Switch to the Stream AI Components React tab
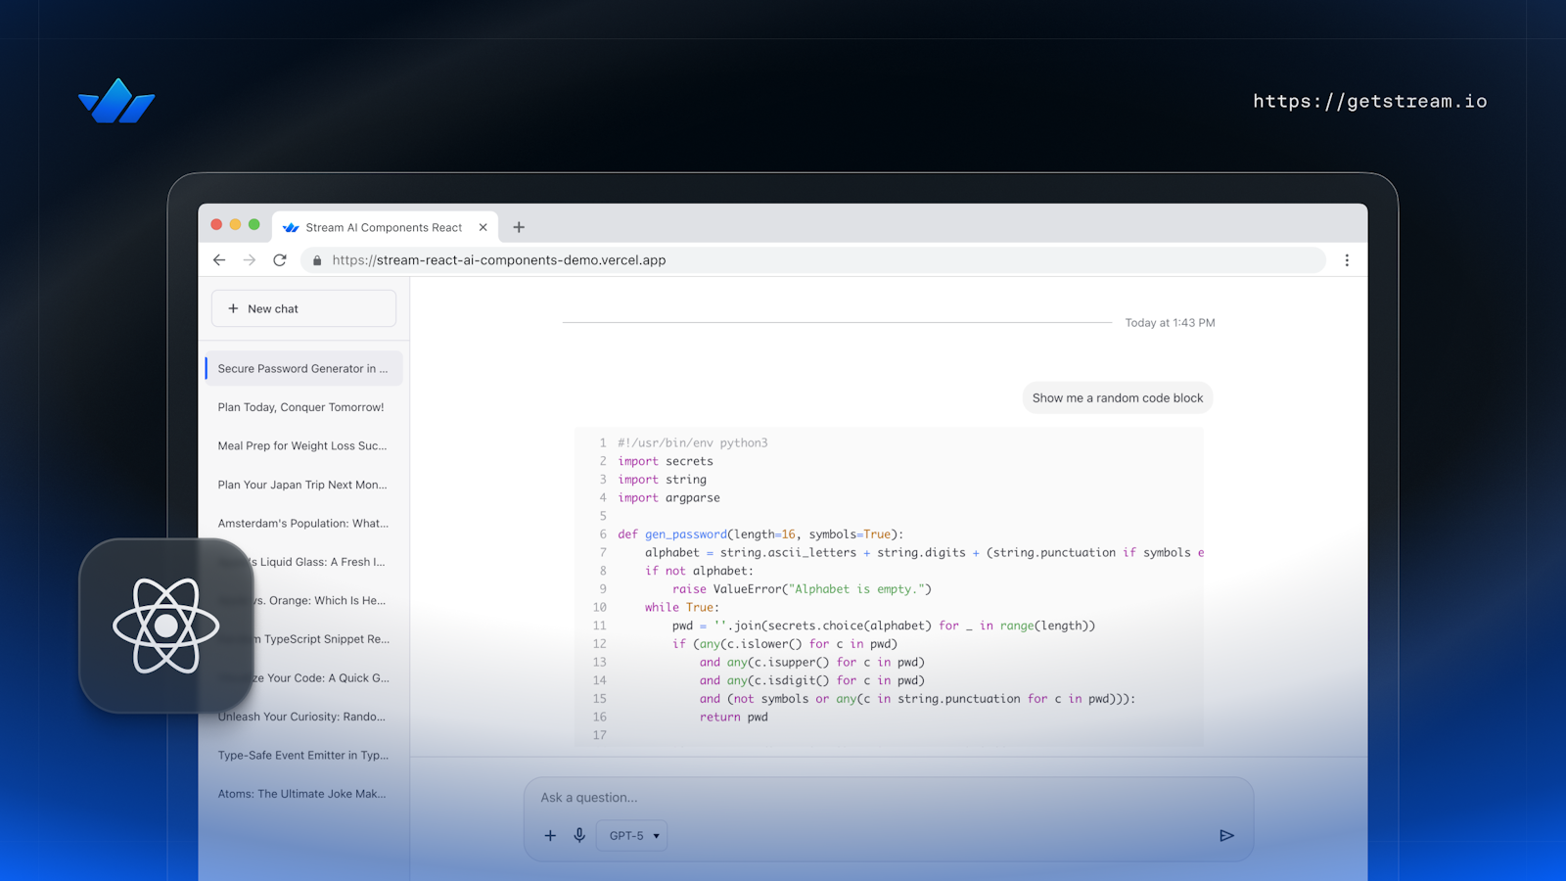The width and height of the screenshot is (1566, 881). click(x=384, y=226)
